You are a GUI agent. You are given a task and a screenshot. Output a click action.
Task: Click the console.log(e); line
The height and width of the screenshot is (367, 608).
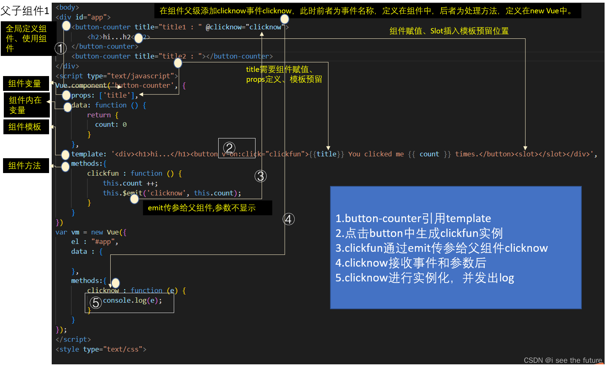point(132,300)
